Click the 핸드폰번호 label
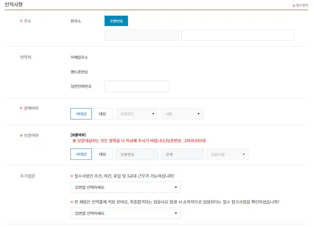This screenshot has width=314, height=227. [x=79, y=72]
